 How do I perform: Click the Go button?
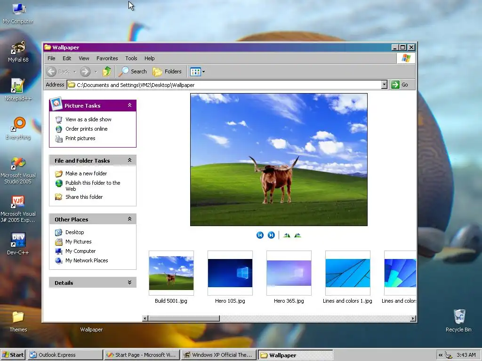click(400, 85)
